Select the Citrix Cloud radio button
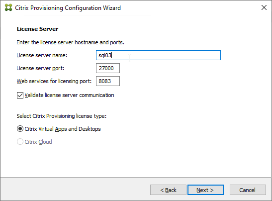 click(20, 142)
